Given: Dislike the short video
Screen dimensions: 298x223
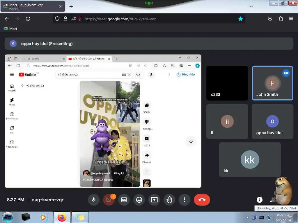Looking at the screenshot, I should (147, 122).
